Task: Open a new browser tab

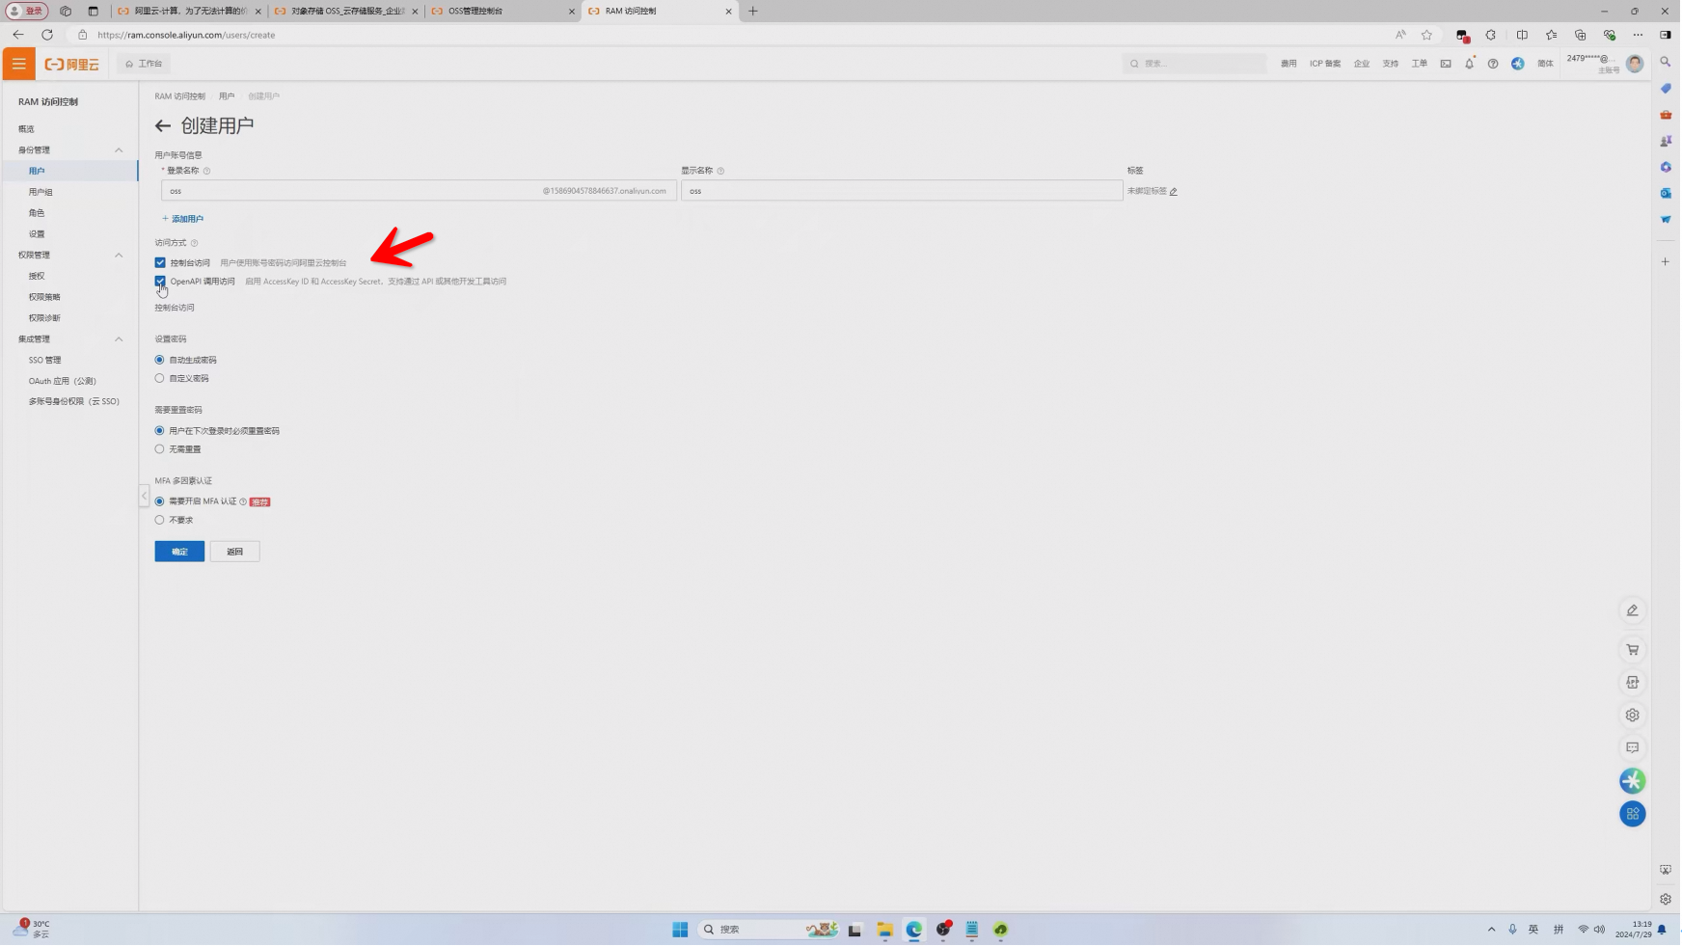Action: 753,11
